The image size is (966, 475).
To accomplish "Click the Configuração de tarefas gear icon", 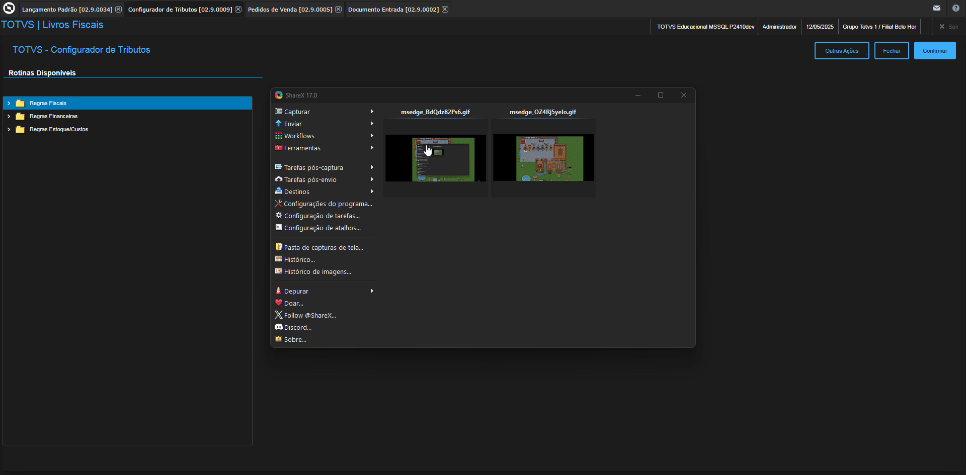I will click(279, 215).
